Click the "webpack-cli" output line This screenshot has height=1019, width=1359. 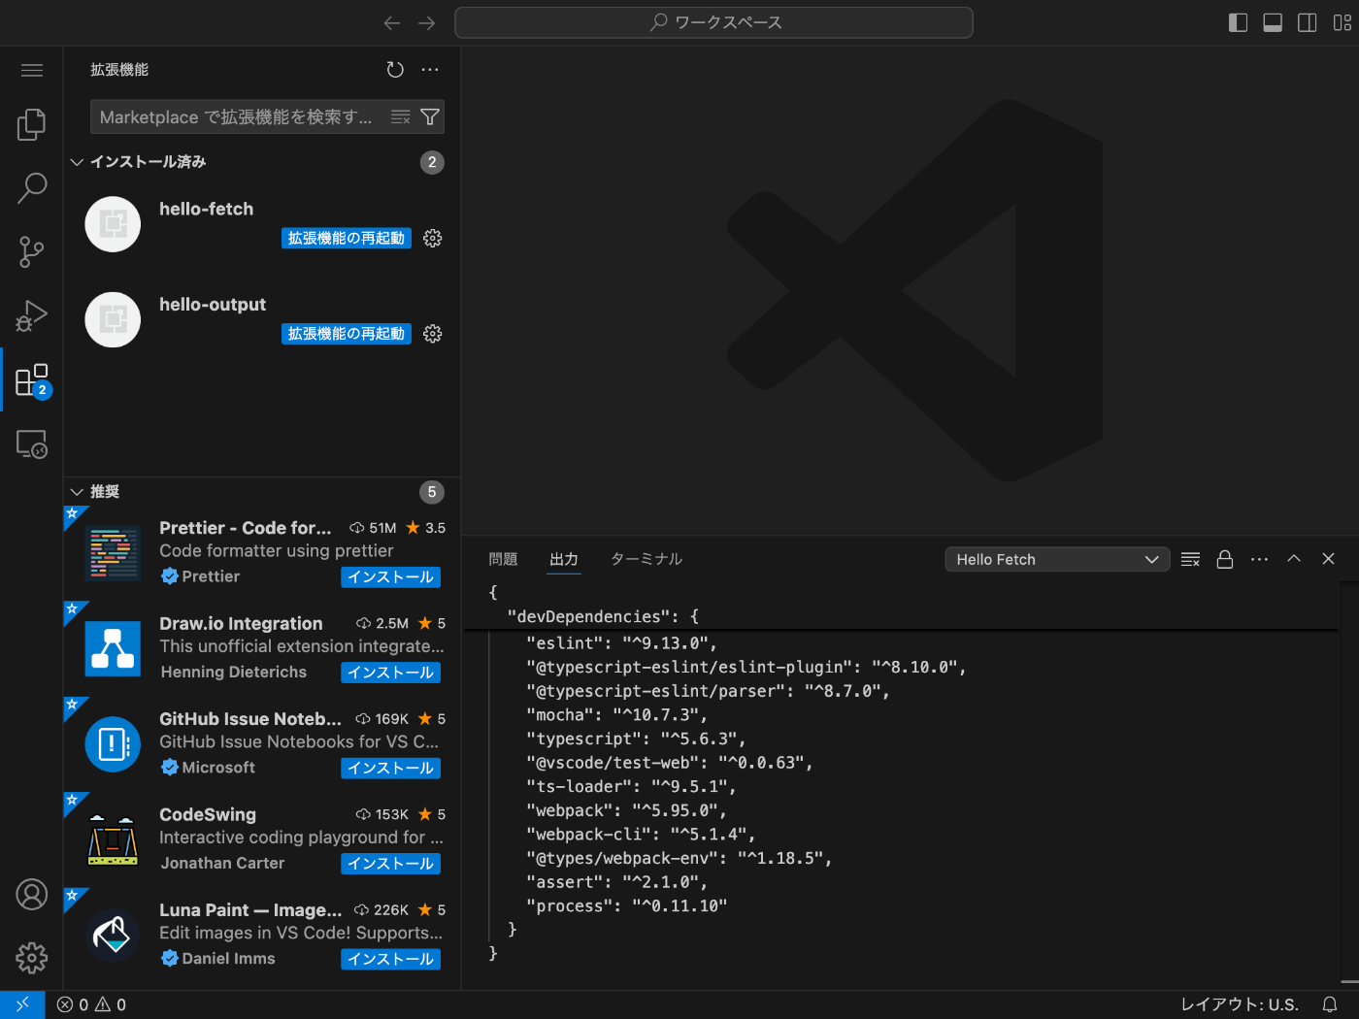point(641,835)
